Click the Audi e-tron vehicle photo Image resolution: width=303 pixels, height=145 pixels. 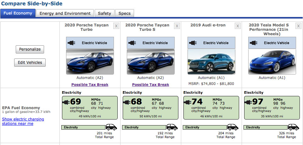coord(211,62)
